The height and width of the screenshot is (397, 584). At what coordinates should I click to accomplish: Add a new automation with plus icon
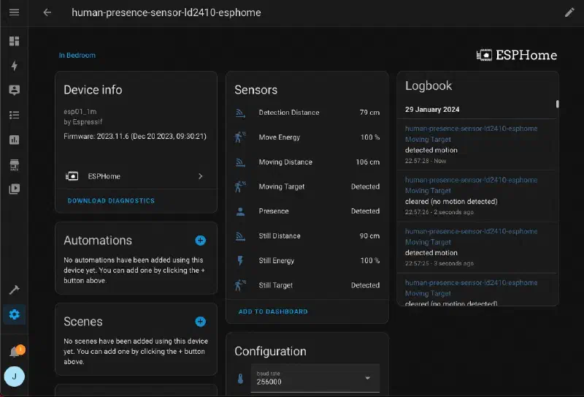(x=200, y=241)
